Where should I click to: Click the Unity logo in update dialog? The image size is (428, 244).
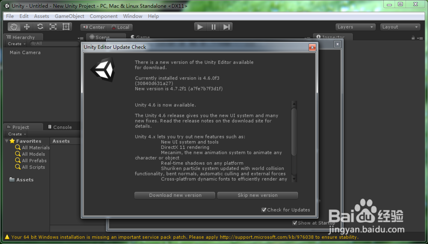103,70
